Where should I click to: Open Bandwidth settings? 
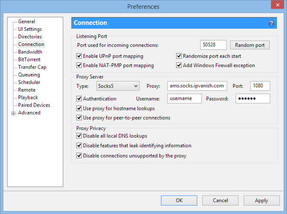30,52
